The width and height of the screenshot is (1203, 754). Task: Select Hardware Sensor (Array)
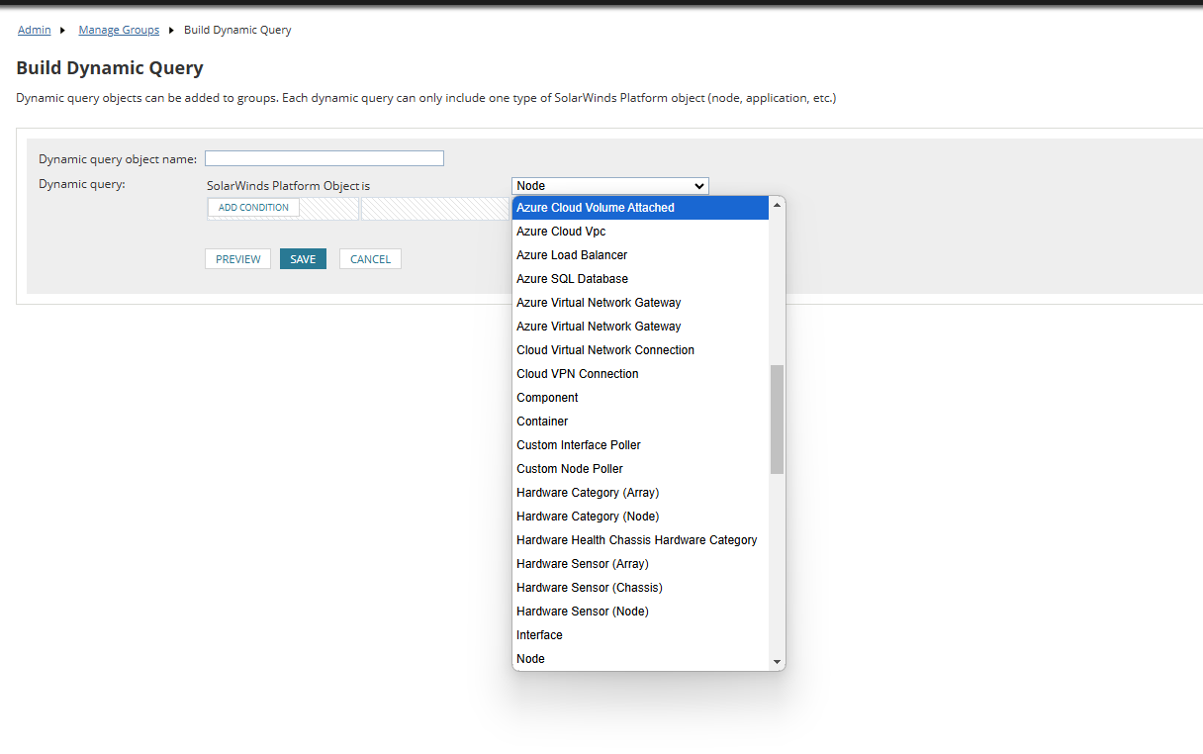(x=640, y=564)
